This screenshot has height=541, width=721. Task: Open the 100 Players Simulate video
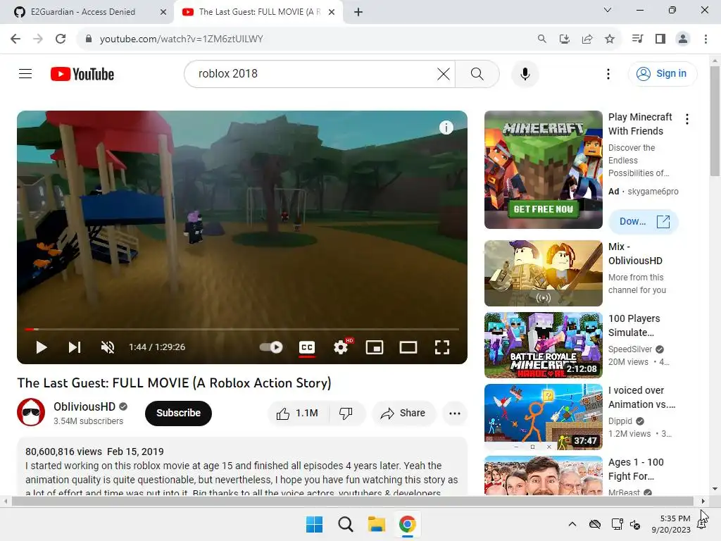click(543, 345)
